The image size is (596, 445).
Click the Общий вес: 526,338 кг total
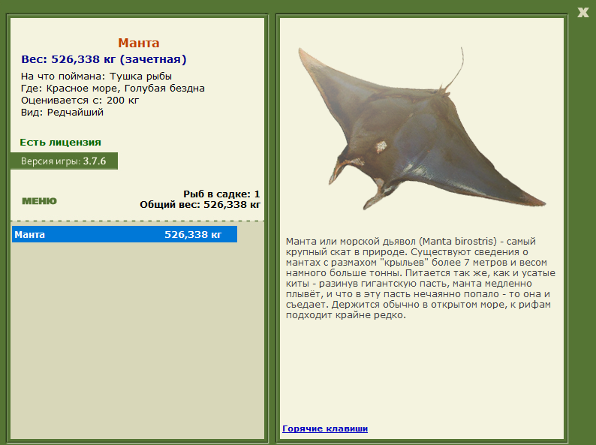pyautogui.click(x=200, y=205)
